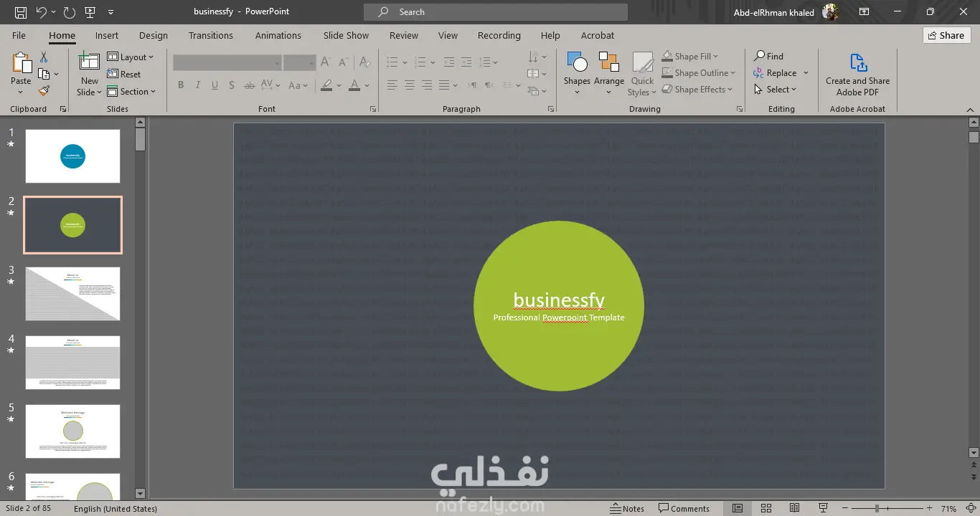
Task: Start presentation from beginning icon
Action: click(90, 12)
